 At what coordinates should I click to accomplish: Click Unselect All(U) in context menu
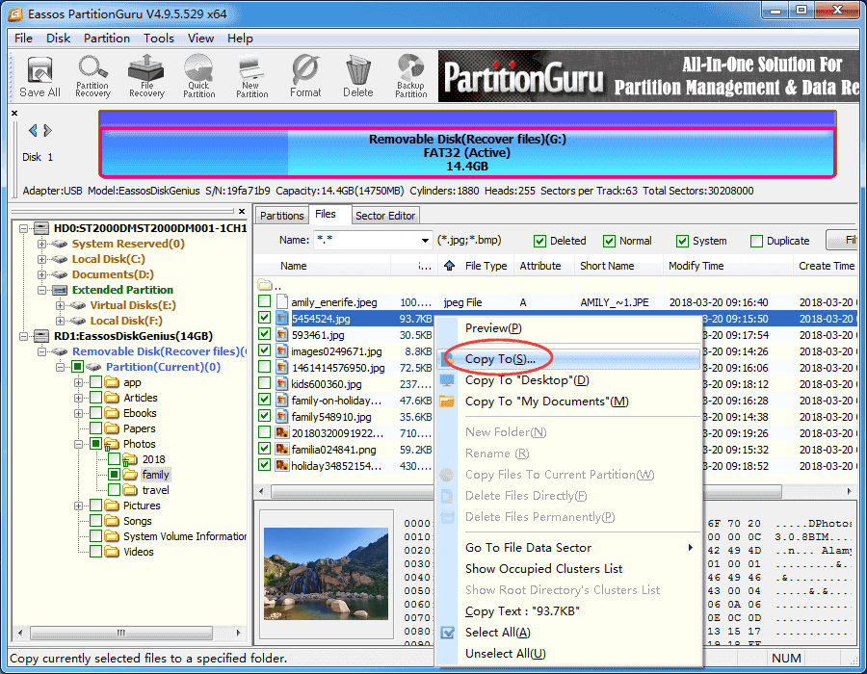tap(569, 654)
